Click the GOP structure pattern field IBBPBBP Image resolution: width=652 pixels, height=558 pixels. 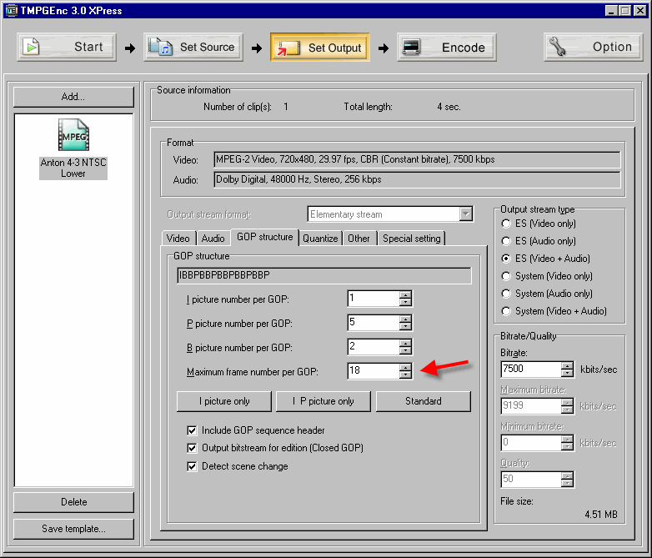pyautogui.click(x=324, y=275)
